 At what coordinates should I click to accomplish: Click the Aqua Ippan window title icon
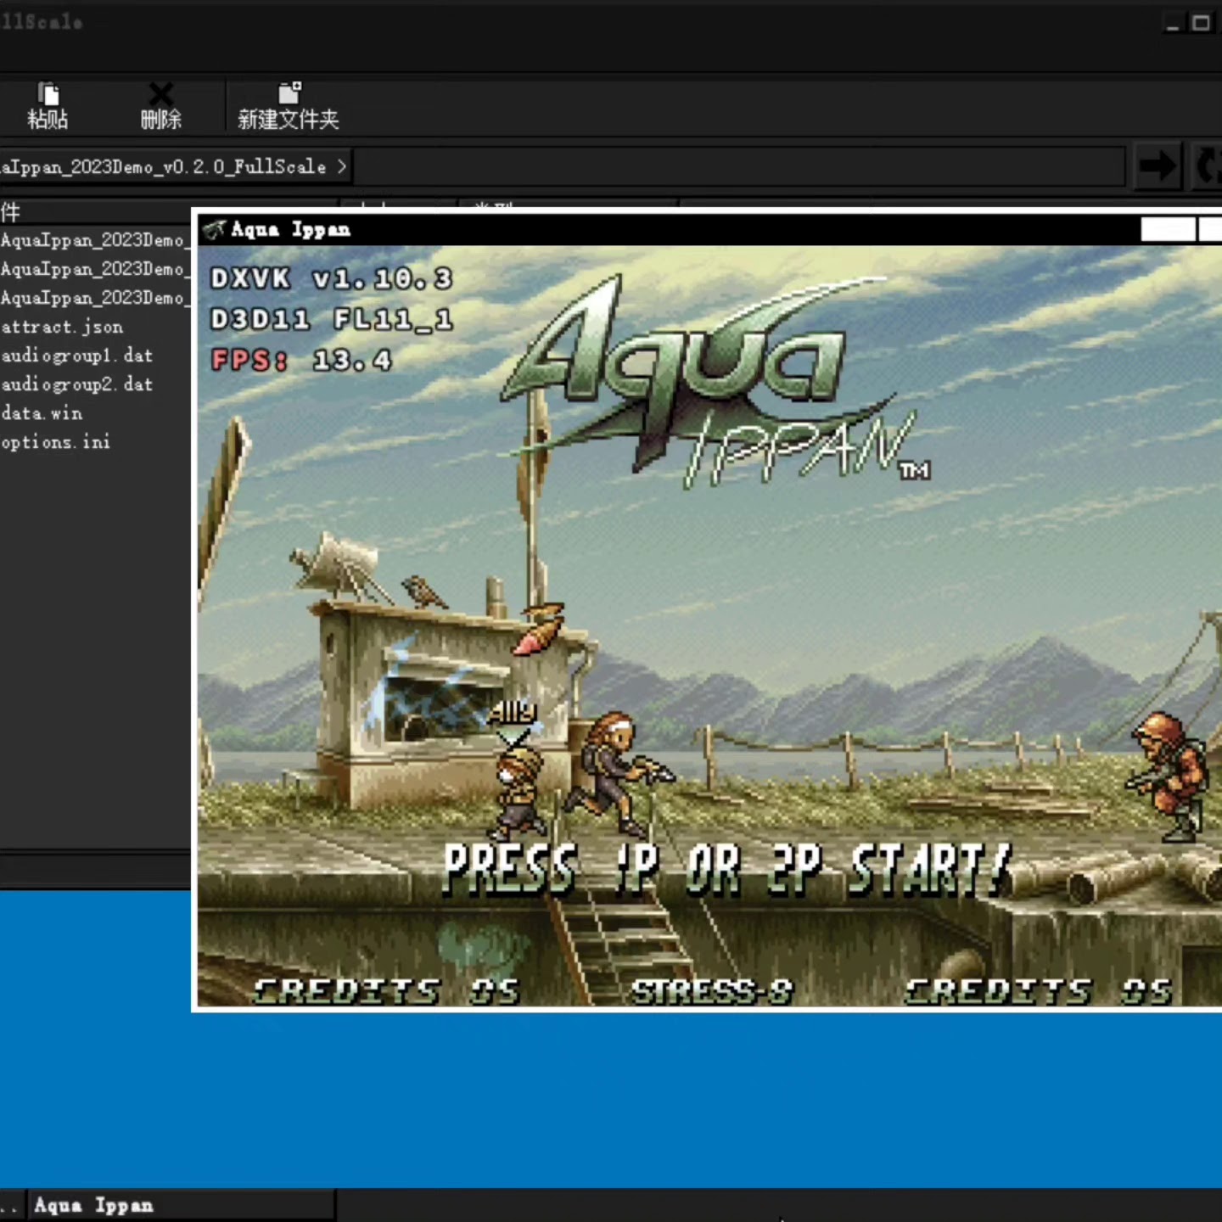(x=214, y=229)
